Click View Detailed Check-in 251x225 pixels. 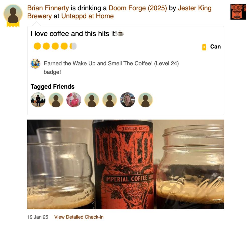(x=79, y=217)
